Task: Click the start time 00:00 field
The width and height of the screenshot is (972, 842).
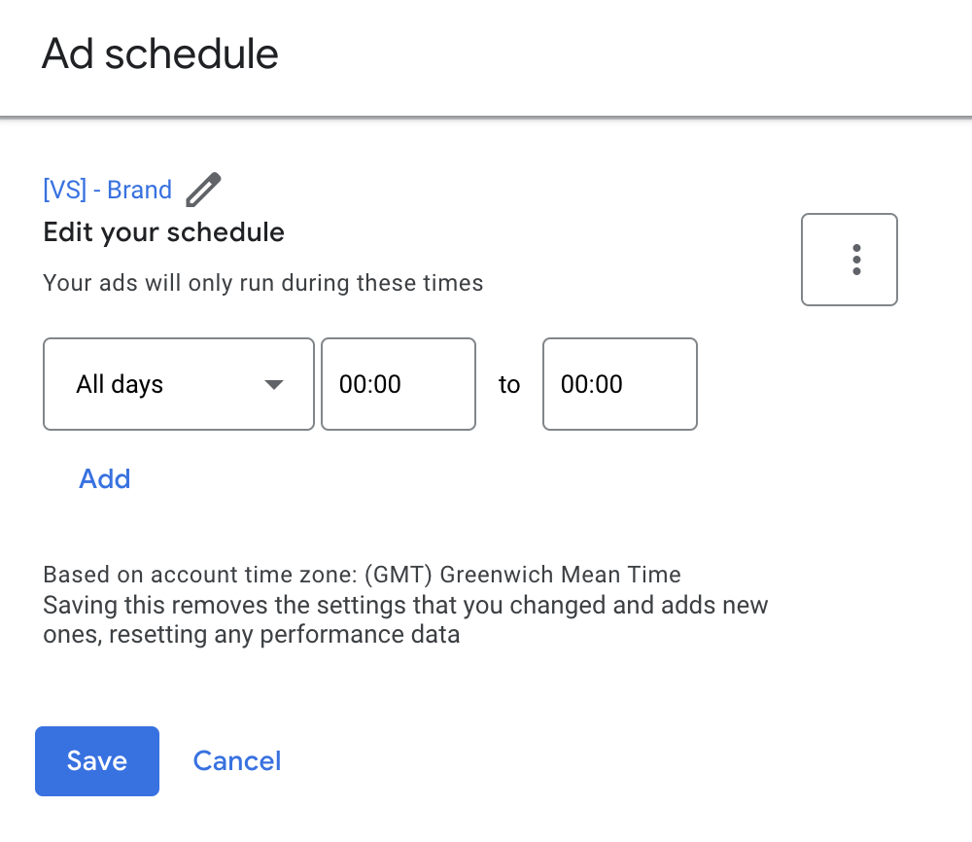Action: point(399,384)
